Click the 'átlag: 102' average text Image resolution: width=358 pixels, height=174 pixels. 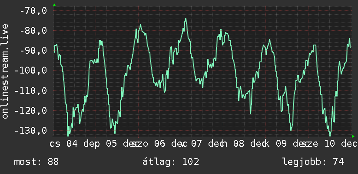171,162
